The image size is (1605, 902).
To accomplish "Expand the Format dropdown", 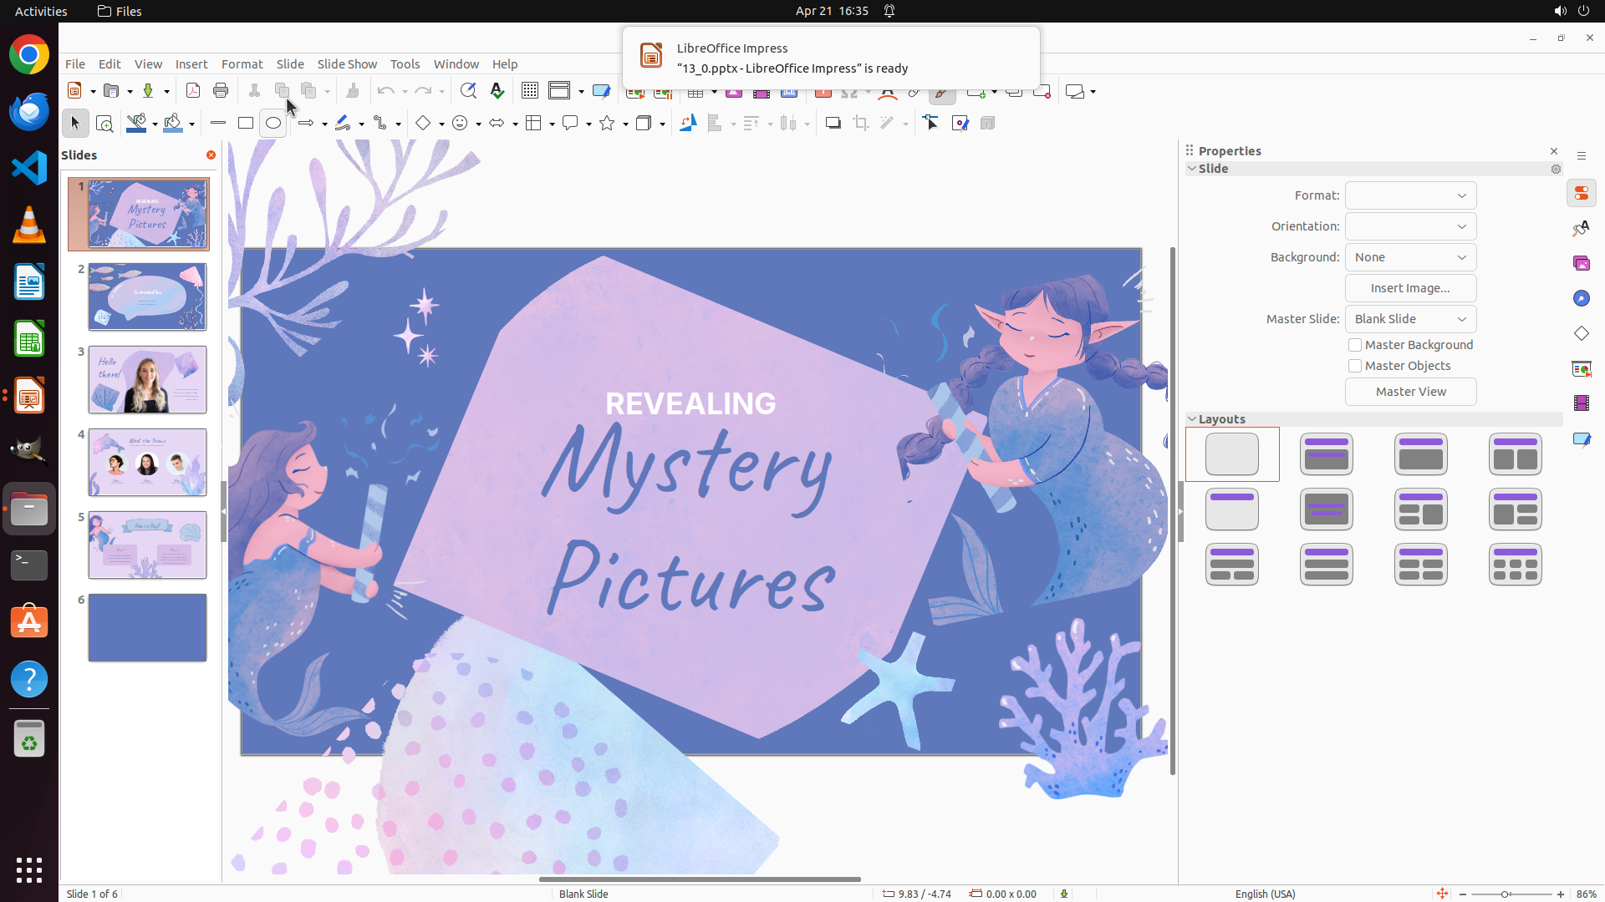I will (x=1410, y=195).
